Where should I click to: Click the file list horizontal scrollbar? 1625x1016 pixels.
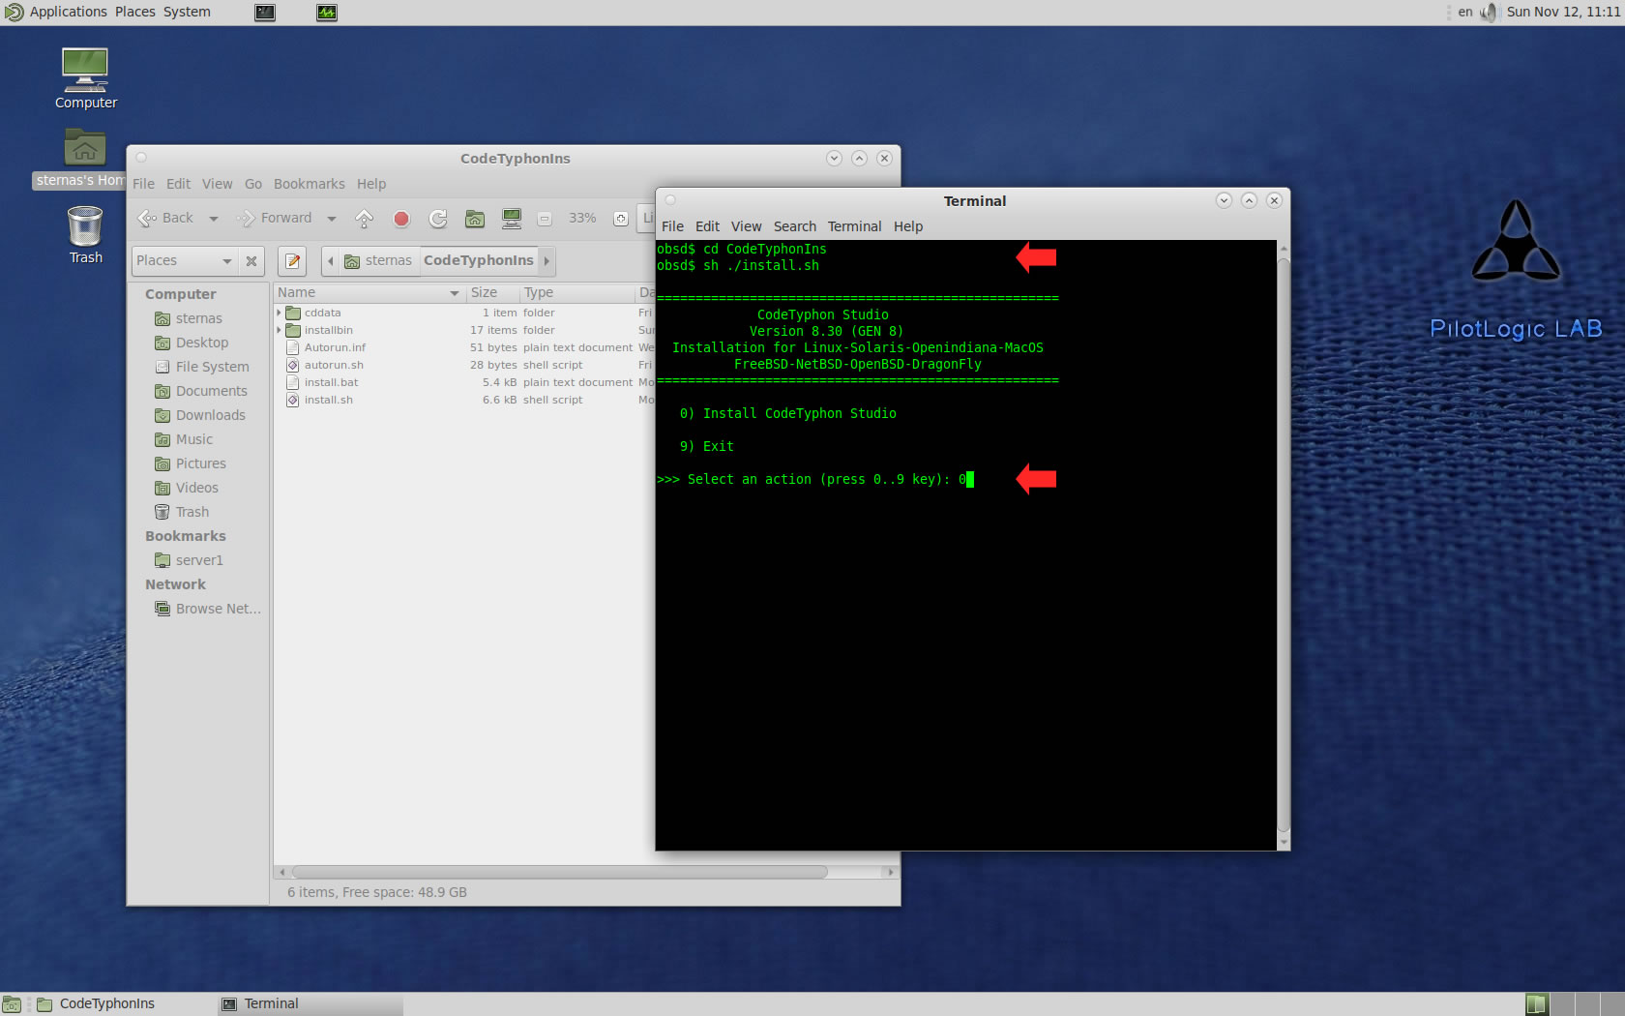click(x=559, y=872)
